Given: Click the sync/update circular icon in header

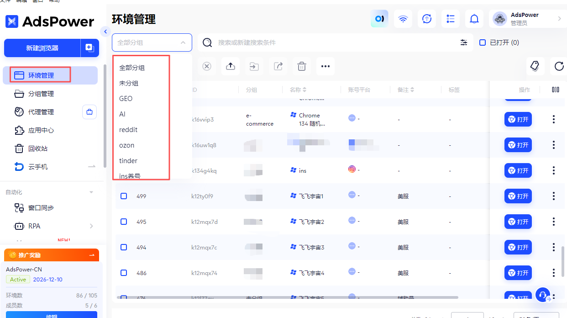Looking at the screenshot, I should 427,19.
